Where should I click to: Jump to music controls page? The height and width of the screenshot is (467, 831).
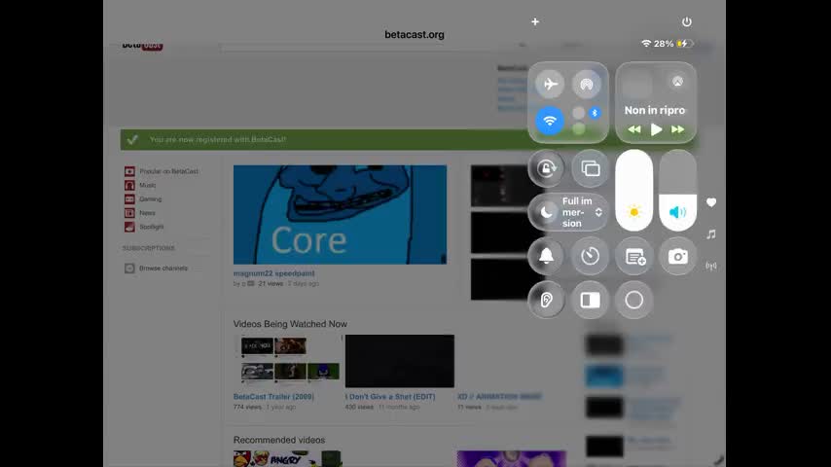(x=711, y=234)
